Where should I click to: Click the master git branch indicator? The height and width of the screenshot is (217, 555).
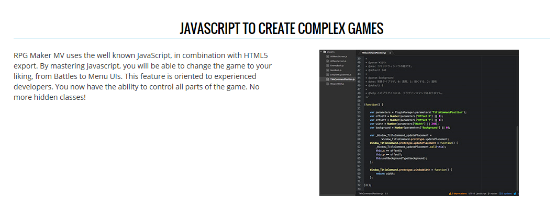(x=492, y=193)
